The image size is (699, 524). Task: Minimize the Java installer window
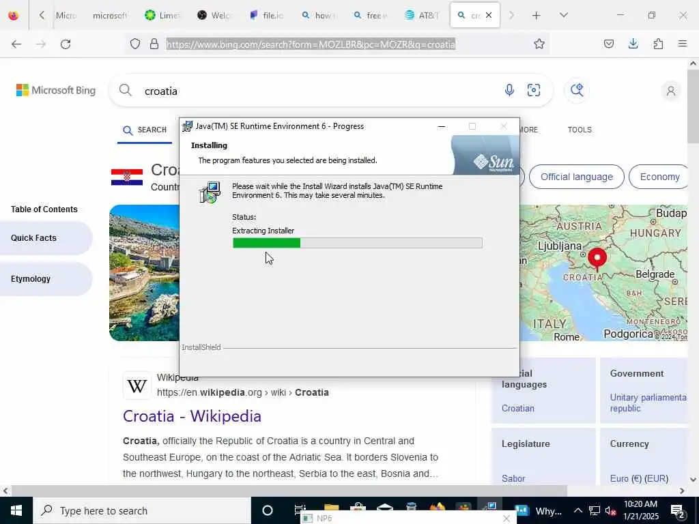[x=442, y=126]
